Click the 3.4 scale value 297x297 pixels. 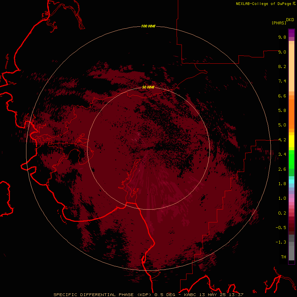tap(282, 154)
